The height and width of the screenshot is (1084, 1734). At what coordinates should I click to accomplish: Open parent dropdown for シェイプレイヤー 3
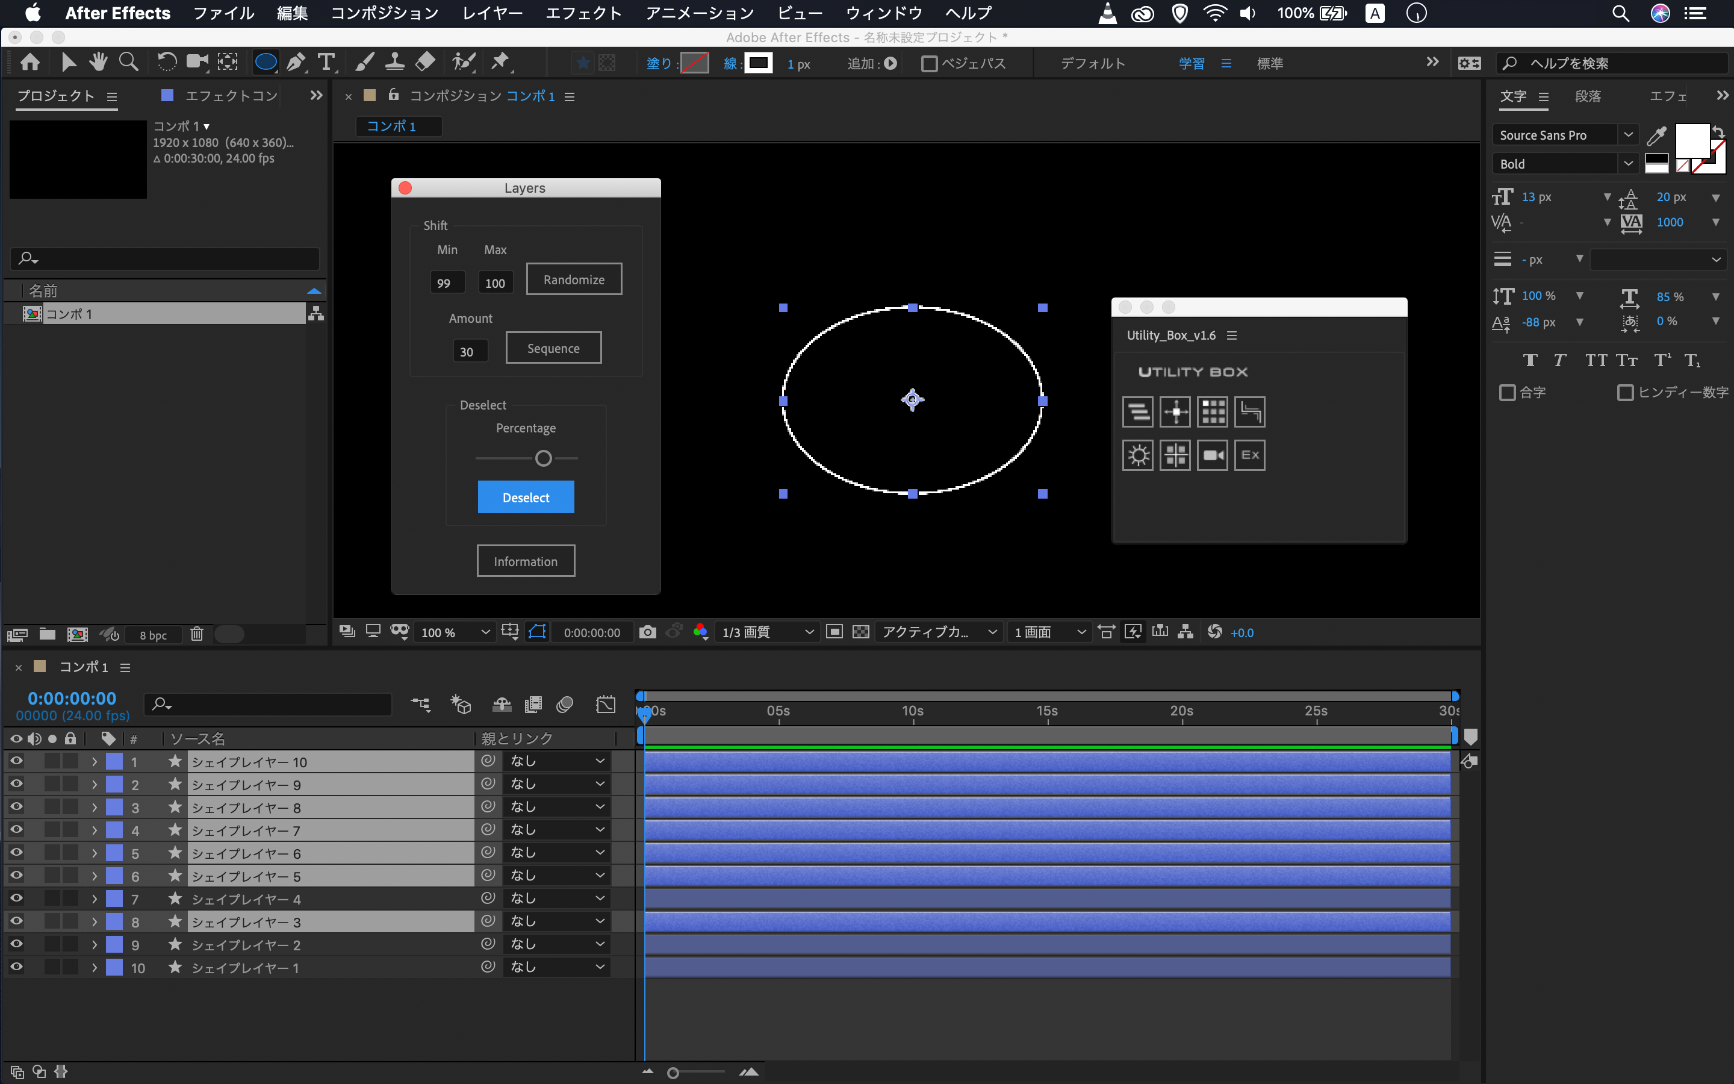point(558,921)
